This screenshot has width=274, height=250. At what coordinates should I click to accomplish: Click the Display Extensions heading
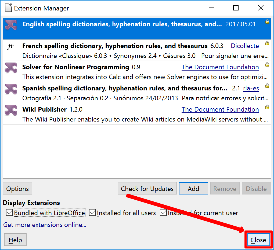pyautogui.click(x=31, y=203)
